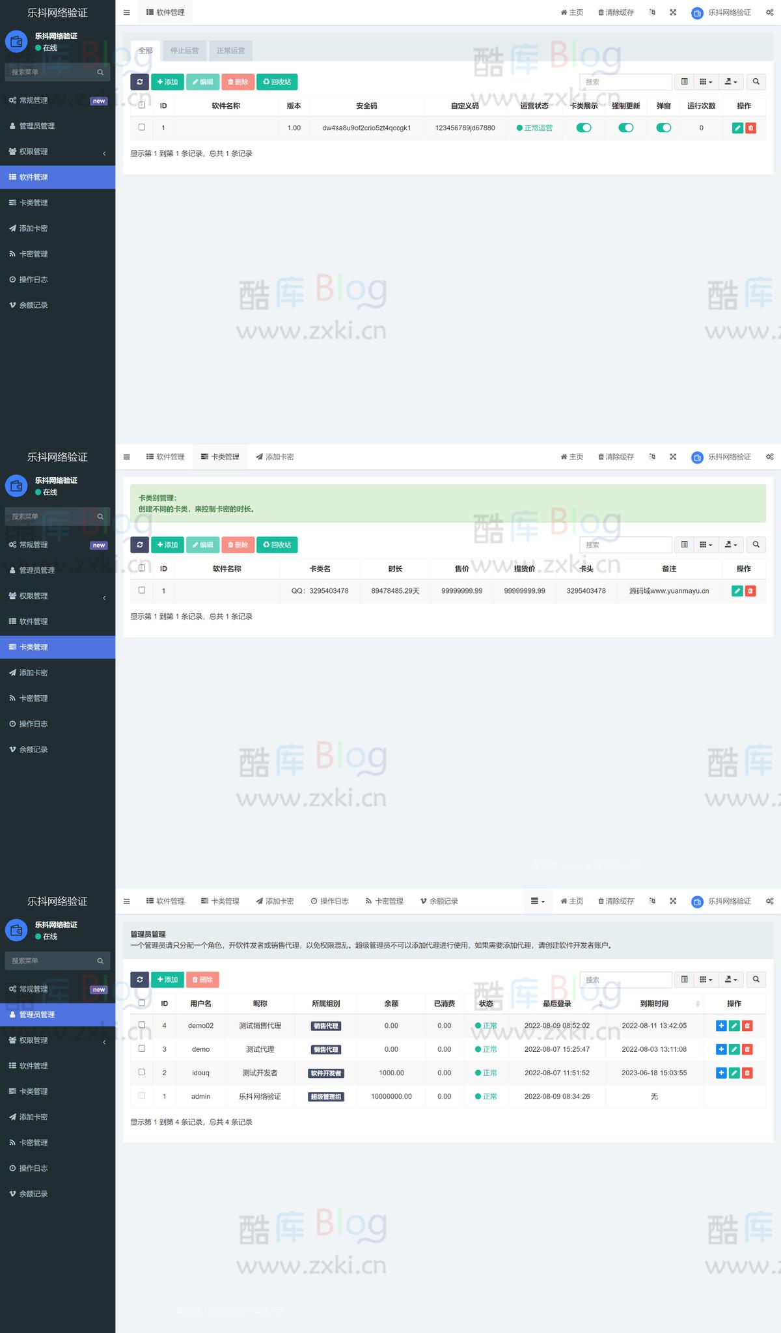Screen dimensions: 781x1333
Task: Click search magnifier icon in 卡类管理 table toolbar
Action: pyautogui.click(x=756, y=544)
